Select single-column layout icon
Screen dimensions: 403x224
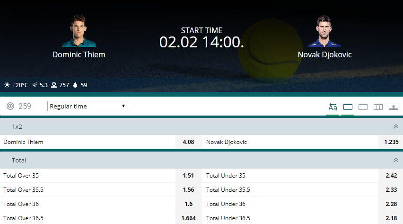pyautogui.click(x=348, y=107)
